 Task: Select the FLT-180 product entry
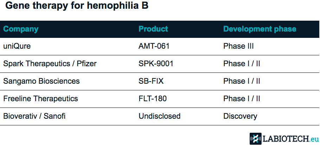tap(153, 99)
